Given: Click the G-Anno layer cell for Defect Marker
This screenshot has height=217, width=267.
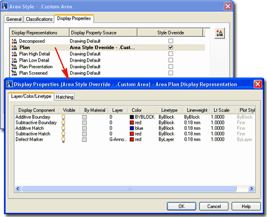Looking at the screenshot, I should tap(118, 139).
